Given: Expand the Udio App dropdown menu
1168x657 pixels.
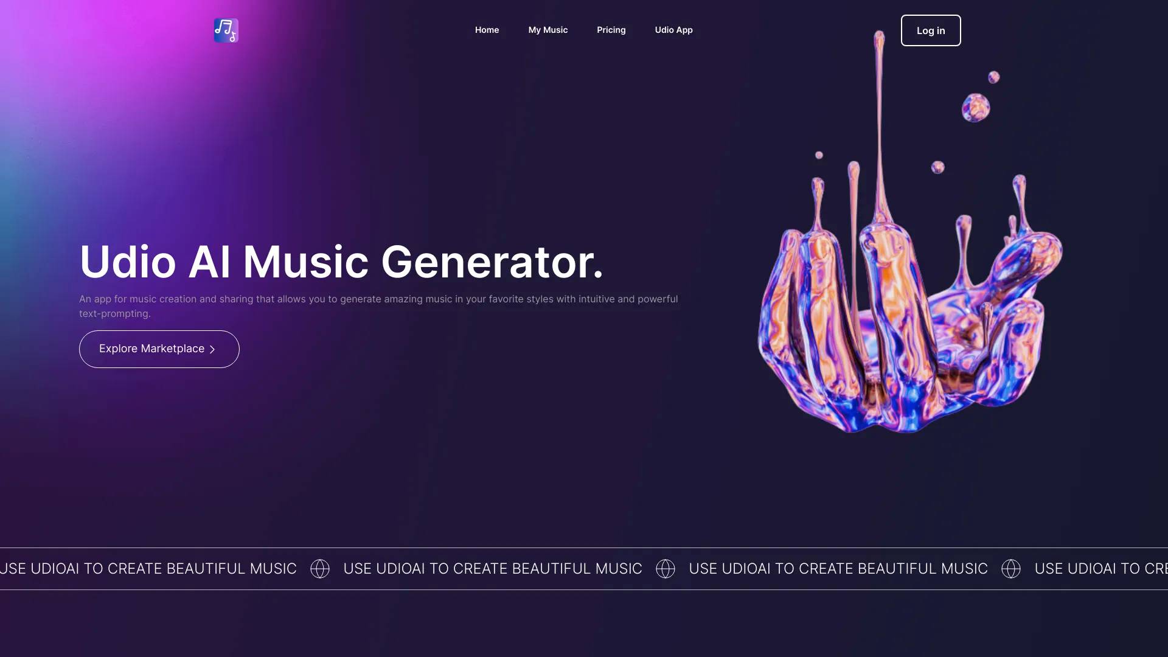Looking at the screenshot, I should pos(674,30).
